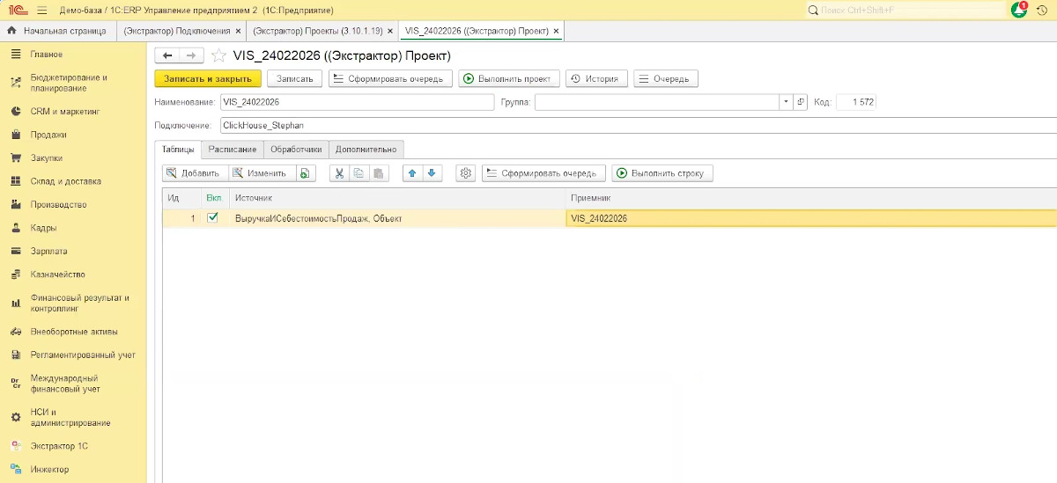Click Записать и закрыть button
The width and height of the screenshot is (1057, 483).
(x=208, y=78)
